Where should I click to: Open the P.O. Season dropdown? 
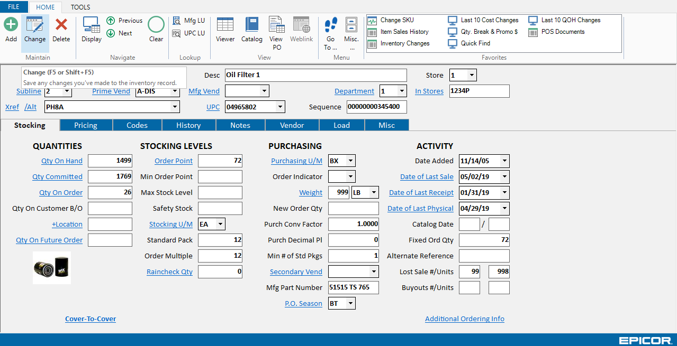[350, 304]
